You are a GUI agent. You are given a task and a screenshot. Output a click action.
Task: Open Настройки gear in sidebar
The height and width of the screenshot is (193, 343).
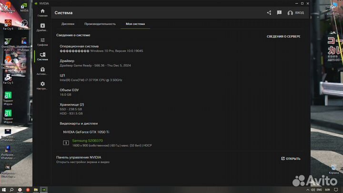(x=42, y=85)
